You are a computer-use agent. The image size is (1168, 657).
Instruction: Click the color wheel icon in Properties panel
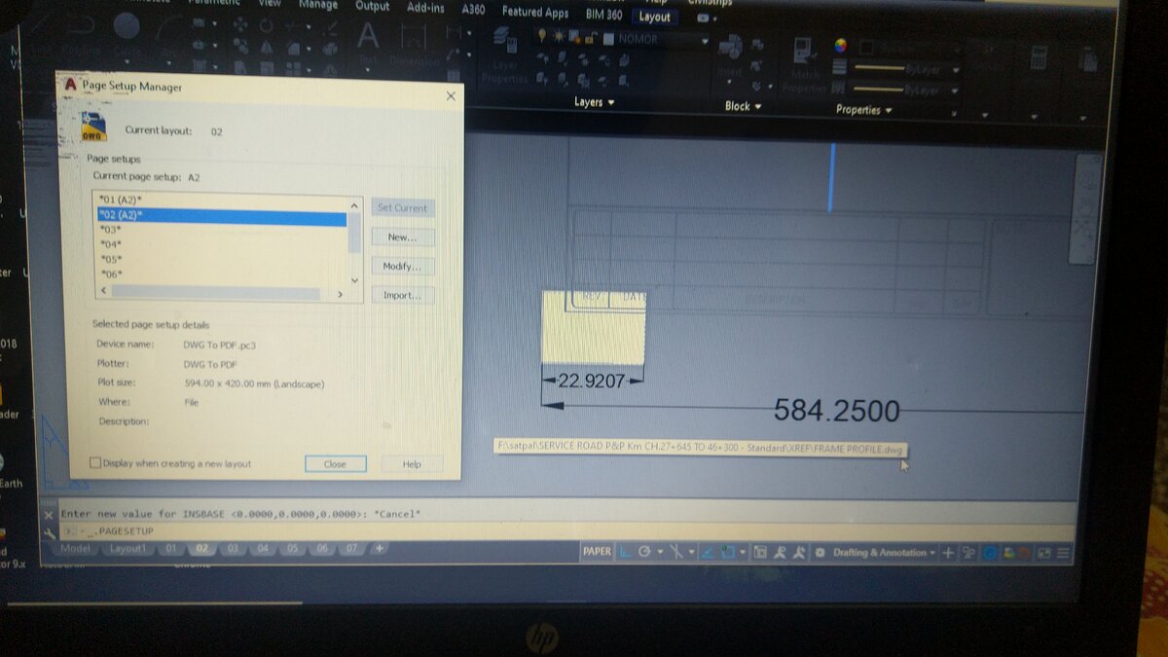(x=841, y=45)
